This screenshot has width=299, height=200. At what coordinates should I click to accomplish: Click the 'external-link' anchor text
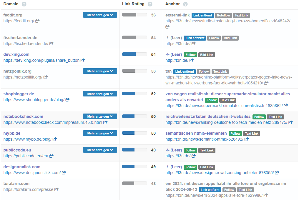coord(177,15)
